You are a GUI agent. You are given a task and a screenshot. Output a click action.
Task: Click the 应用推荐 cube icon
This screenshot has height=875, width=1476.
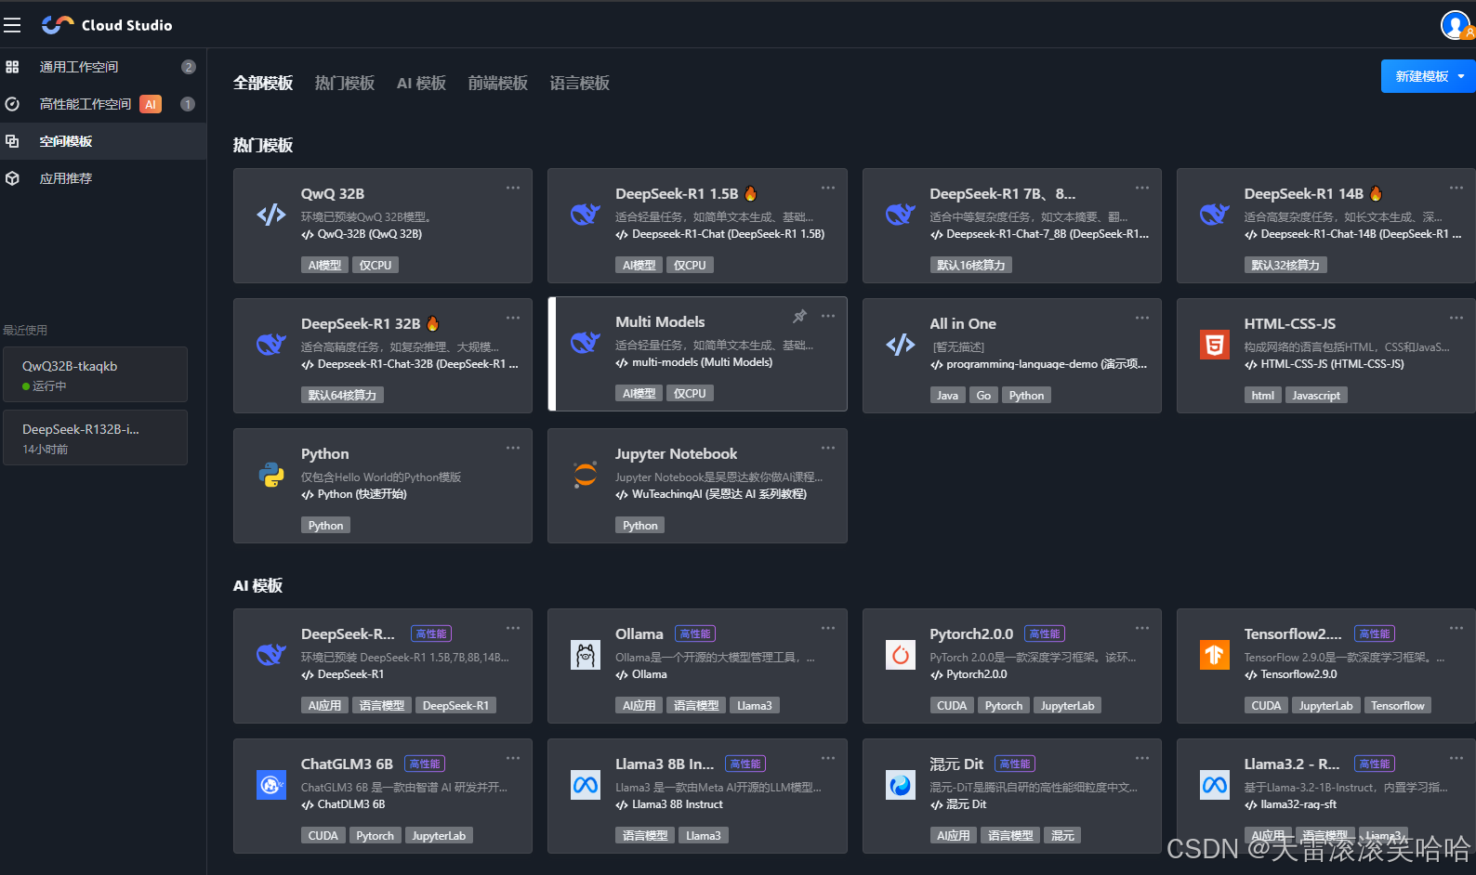pos(12,178)
